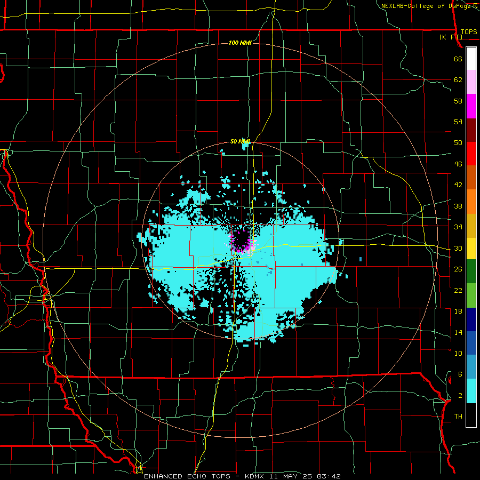Click the legend value 14
This screenshot has height=480, width=480.
pyautogui.click(x=458, y=332)
